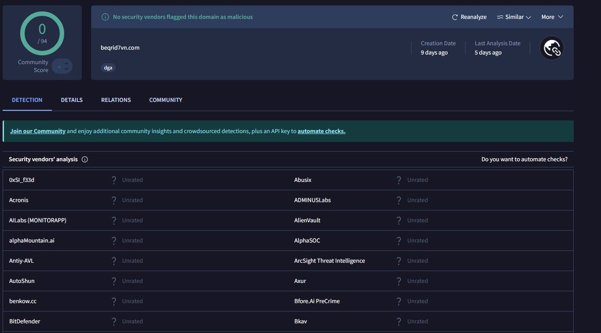Click the Security vendors' analysis heading
Screen dimensions: 601x333
click(x=43, y=159)
